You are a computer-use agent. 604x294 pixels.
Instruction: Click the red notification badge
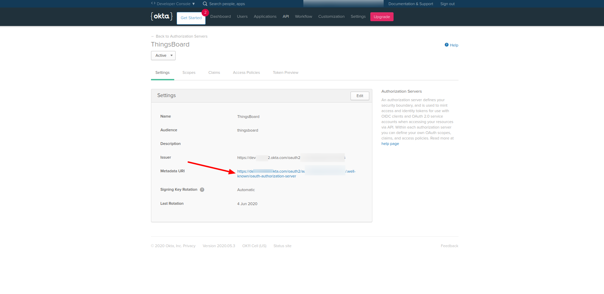point(205,12)
